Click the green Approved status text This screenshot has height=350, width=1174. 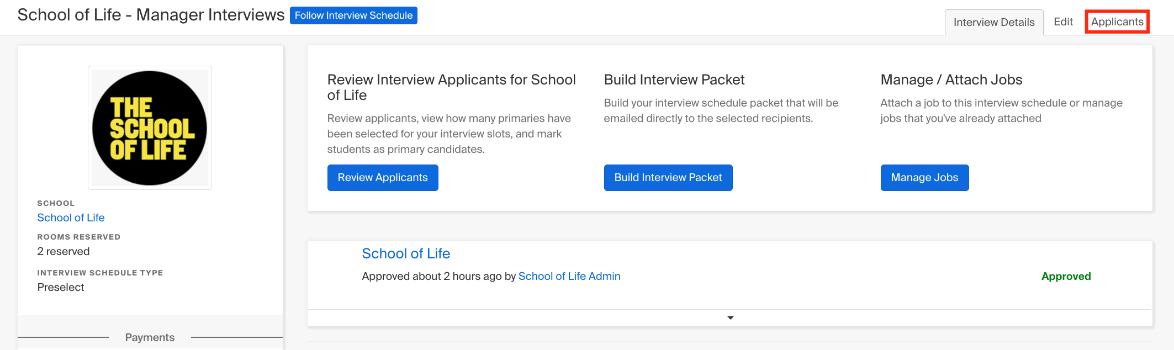(x=1066, y=276)
